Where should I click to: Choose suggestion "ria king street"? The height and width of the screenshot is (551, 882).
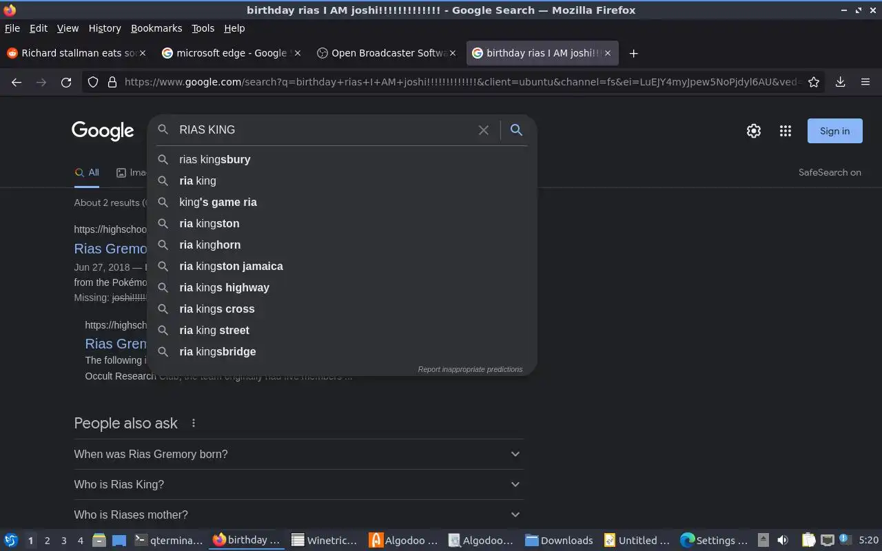(342, 330)
